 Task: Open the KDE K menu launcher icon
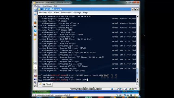(35, 10)
